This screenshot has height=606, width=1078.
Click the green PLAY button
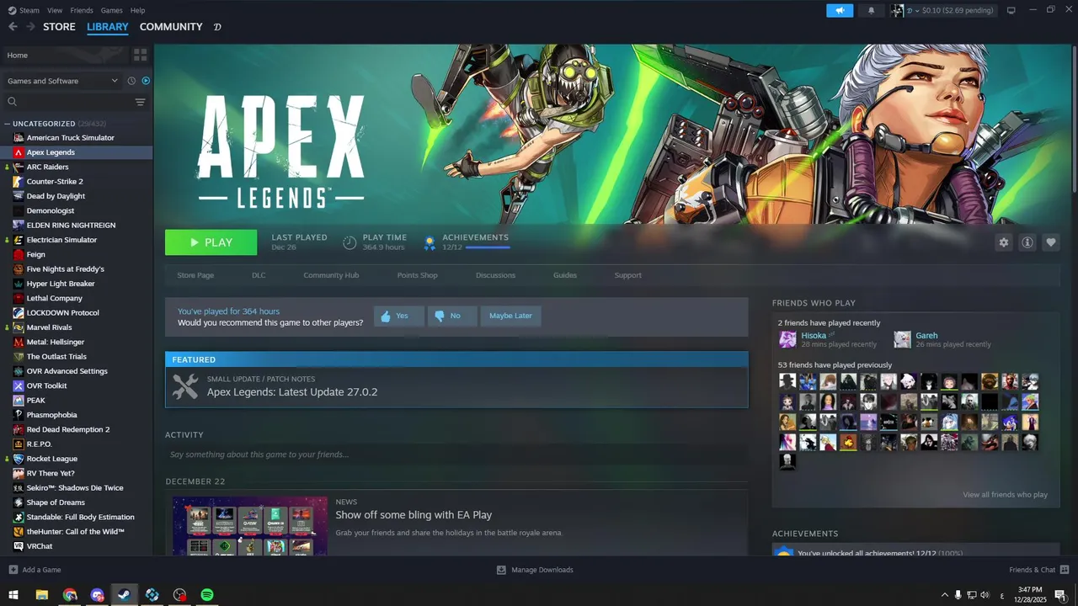pyautogui.click(x=211, y=242)
